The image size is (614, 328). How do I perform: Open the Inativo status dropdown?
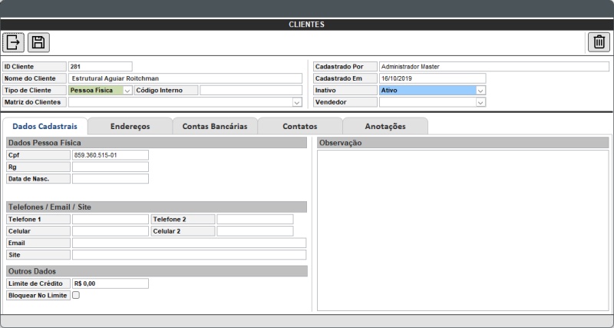(480, 91)
